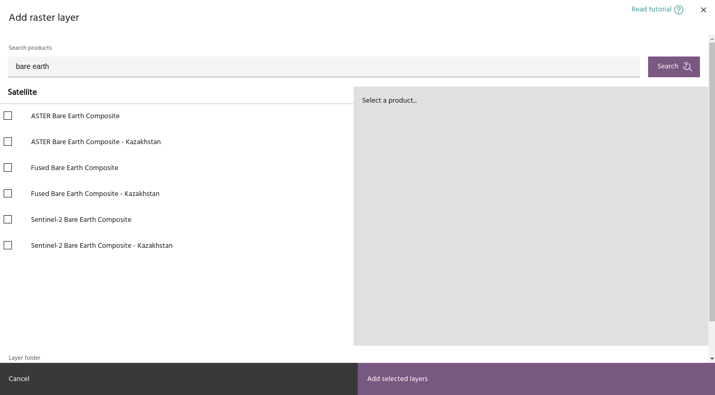This screenshot has height=395, width=715.
Task: Focus the Search products input field
Action: pos(324,66)
